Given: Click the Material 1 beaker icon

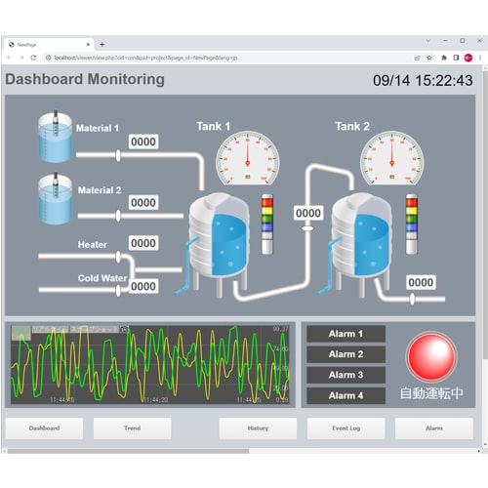Looking at the screenshot, I should (55, 136).
